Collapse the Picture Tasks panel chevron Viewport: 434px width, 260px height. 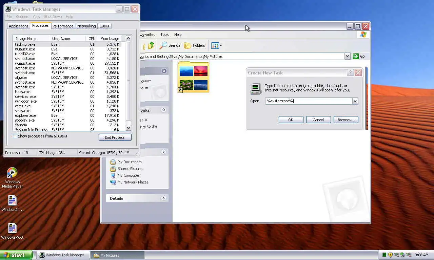pos(164,71)
